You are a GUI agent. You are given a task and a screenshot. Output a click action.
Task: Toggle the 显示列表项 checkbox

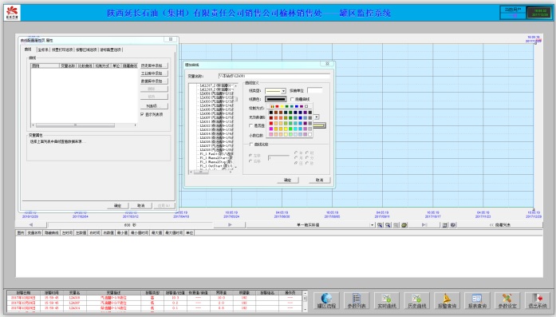click(142, 114)
